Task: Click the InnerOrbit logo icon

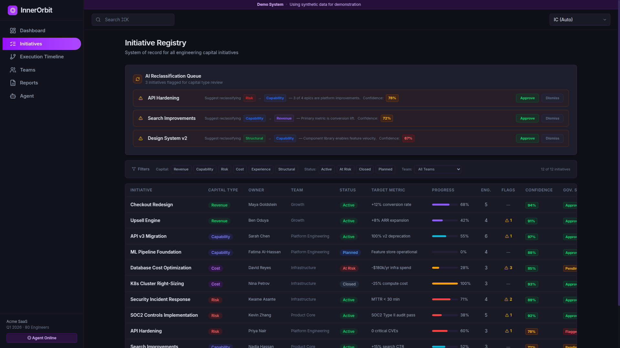Action: pos(13,10)
